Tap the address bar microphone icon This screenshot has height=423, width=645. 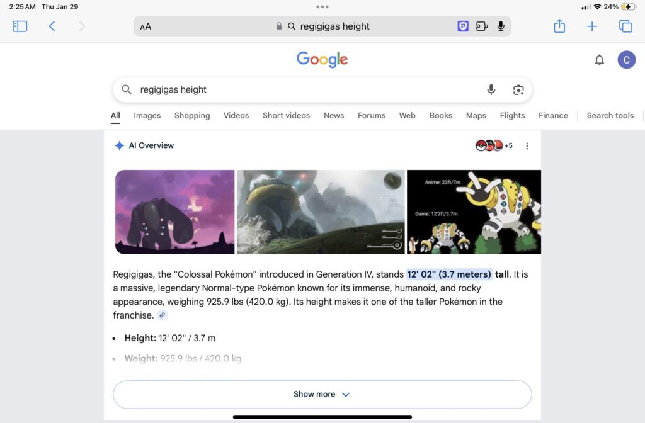[x=501, y=26]
